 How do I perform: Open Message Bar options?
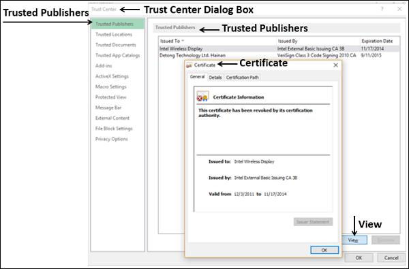[108, 108]
